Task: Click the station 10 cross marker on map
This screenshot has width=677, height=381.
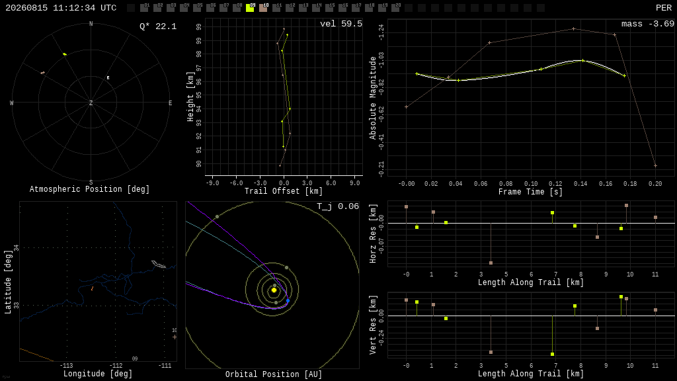Action: (x=175, y=337)
